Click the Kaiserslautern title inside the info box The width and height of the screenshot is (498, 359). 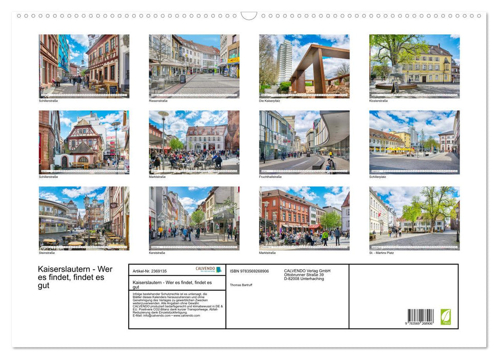coord(172,284)
